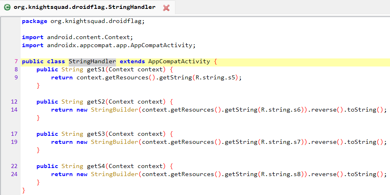Click the public keyword on line 7
390x195 pixels.
pyautogui.click(x=33, y=62)
